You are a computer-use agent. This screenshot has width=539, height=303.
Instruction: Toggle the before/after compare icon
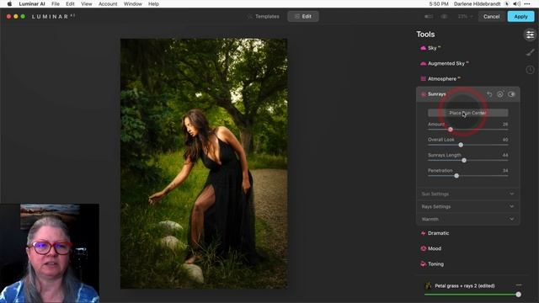[x=429, y=17]
